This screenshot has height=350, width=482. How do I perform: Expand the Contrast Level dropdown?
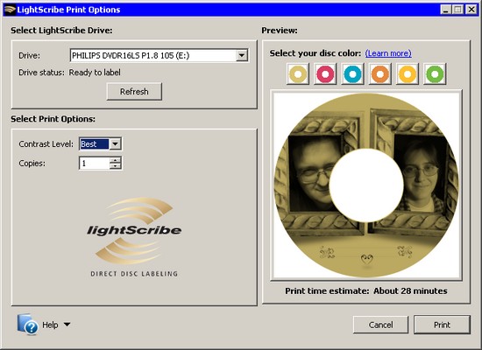(x=116, y=144)
